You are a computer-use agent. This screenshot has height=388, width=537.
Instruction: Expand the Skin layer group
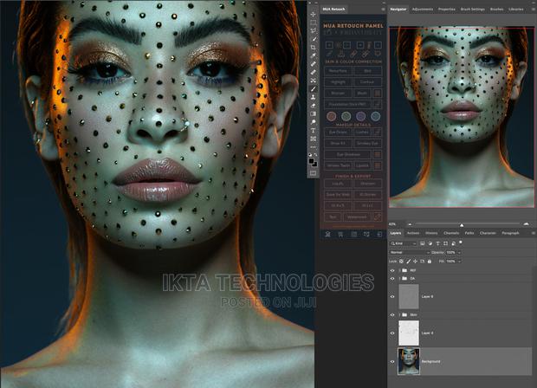coord(399,314)
